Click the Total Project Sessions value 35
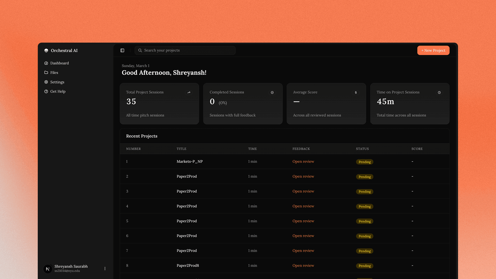 click(x=131, y=102)
